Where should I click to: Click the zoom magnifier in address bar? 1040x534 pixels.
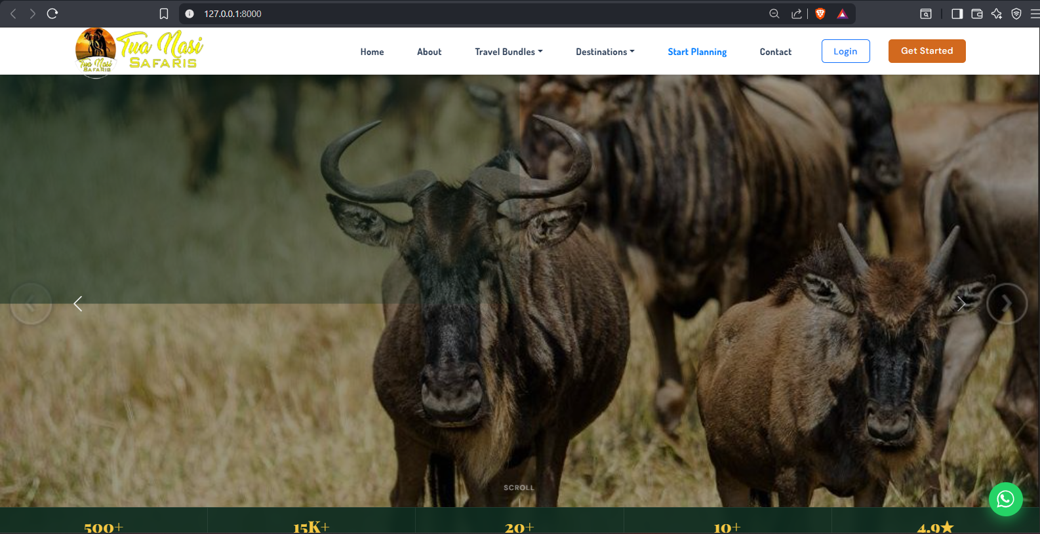[x=774, y=14]
